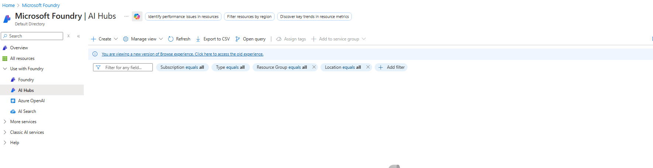The height and width of the screenshot is (168, 653).
Task: Clear the sidebar search with X
Action: tap(68, 36)
